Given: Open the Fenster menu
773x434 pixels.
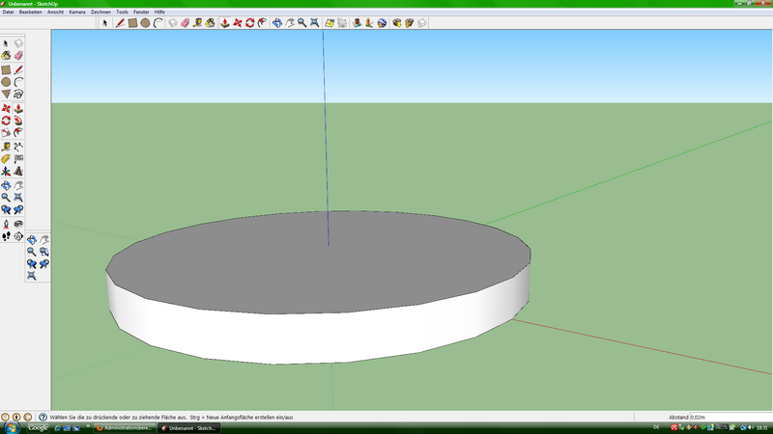Looking at the screenshot, I should click(x=141, y=12).
